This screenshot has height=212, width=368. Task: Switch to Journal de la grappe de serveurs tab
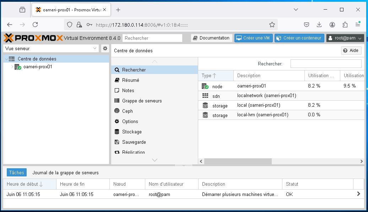tap(65, 173)
